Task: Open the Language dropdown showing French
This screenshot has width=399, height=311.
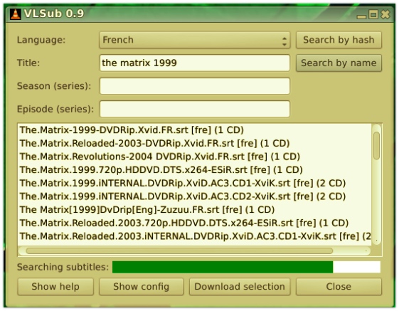Action: (x=194, y=40)
